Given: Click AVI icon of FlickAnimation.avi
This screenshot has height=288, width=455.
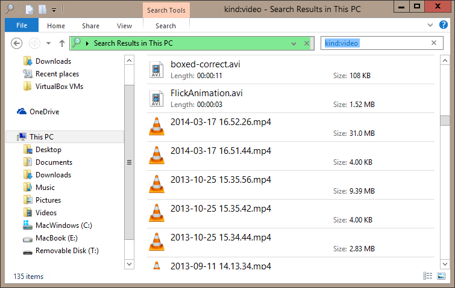Looking at the screenshot, I should [x=156, y=99].
